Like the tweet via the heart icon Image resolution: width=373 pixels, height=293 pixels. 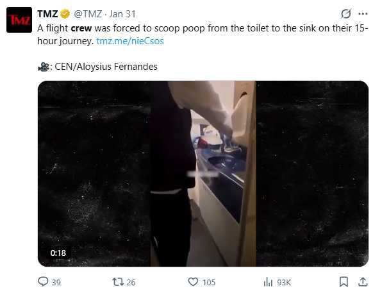[193, 282]
